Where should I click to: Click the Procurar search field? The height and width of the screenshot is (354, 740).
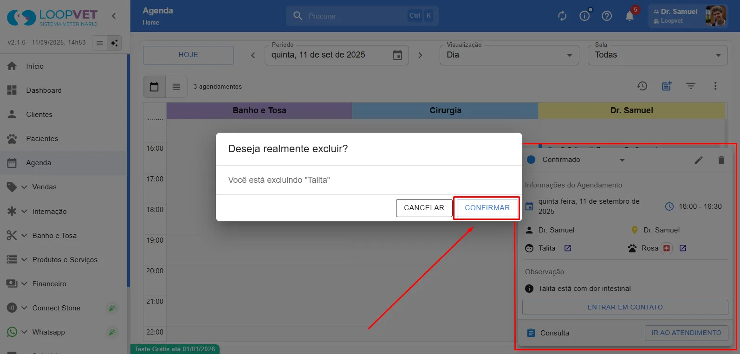(x=362, y=16)
